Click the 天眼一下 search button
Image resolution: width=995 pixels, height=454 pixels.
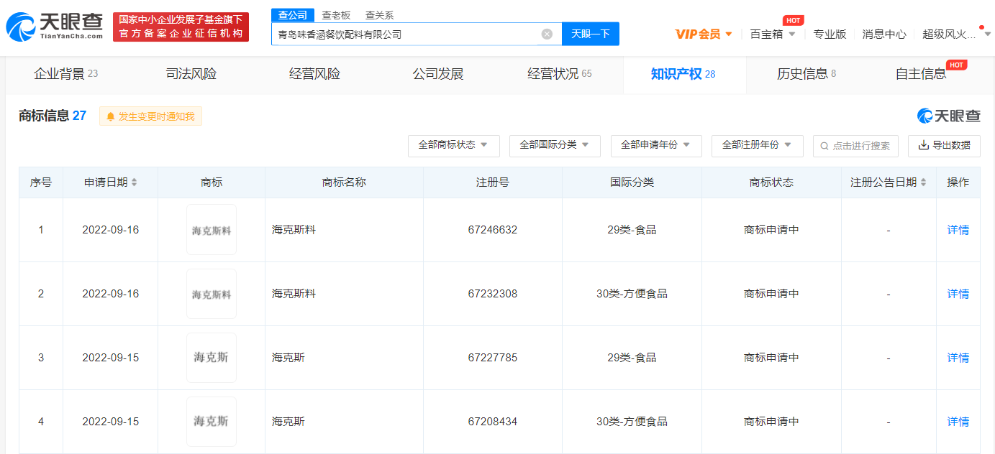[x=591, y=34]
